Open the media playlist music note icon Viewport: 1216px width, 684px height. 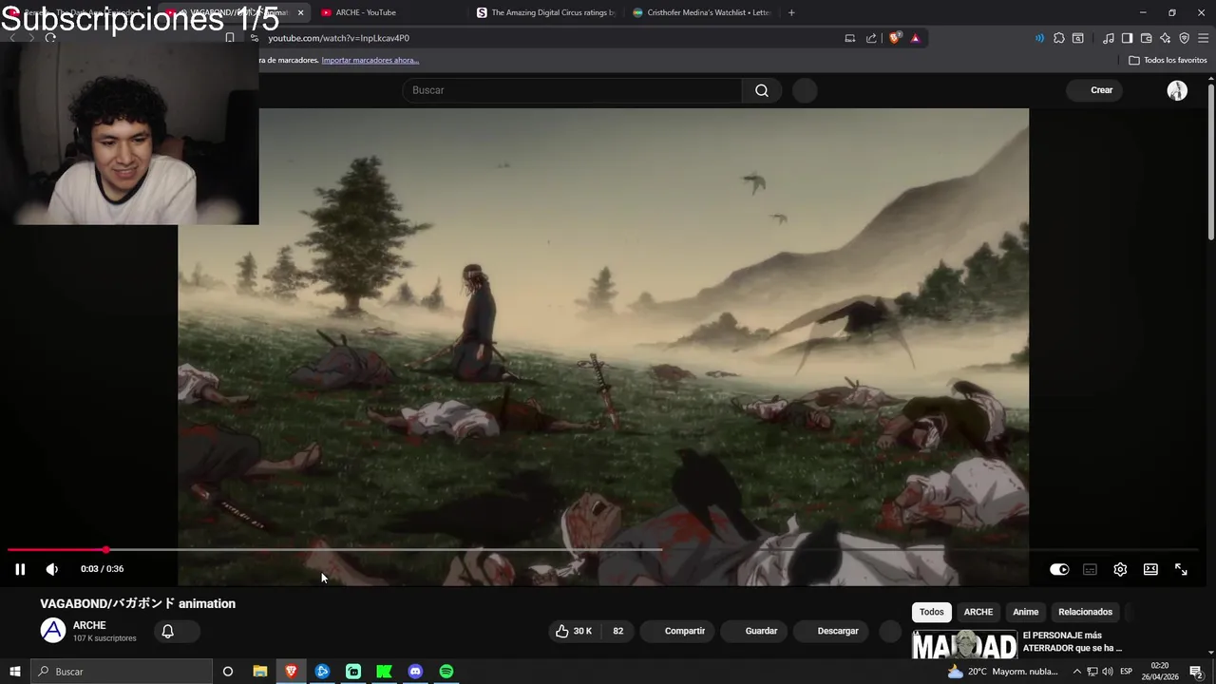click(1109, 38)
